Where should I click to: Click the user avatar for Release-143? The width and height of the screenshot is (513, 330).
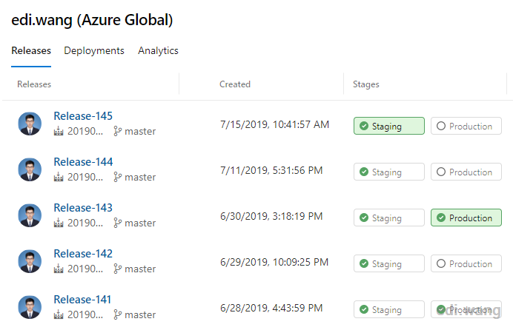30,215
